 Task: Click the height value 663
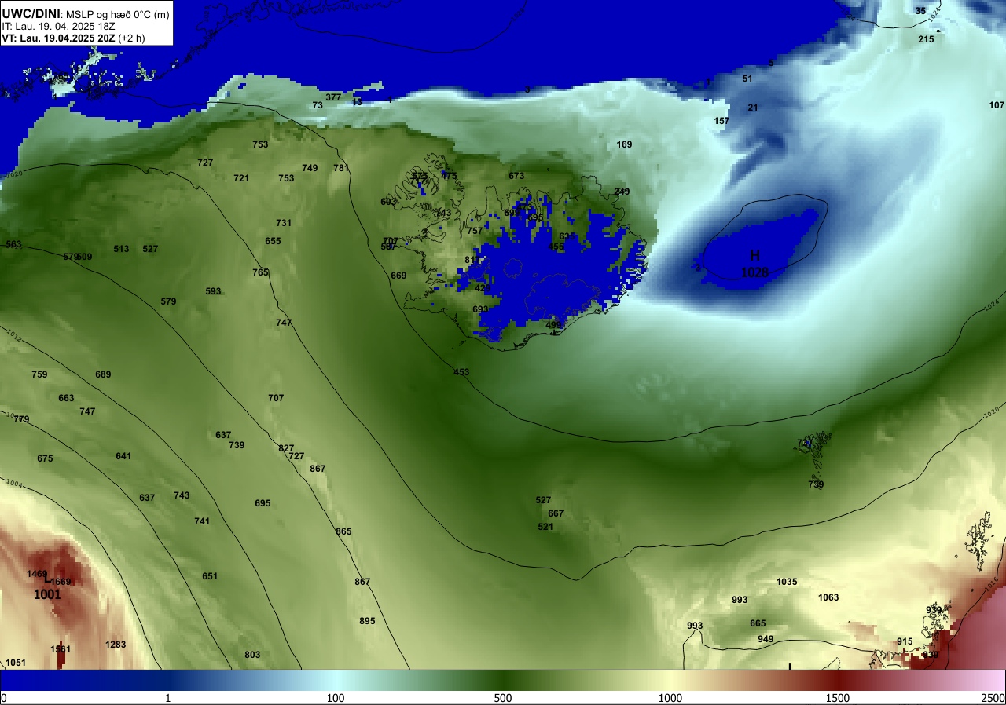66,398
